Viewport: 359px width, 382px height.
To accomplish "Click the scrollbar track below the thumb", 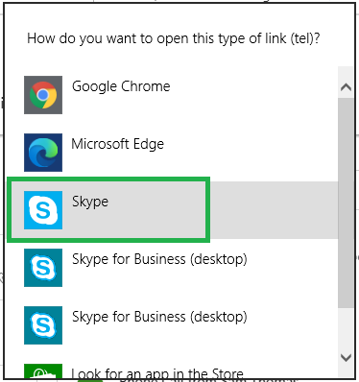I will click(346, 329).
